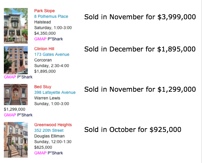Click the Greenwood Heights neighborhood link
202x163 pixels.
[53, 125]
